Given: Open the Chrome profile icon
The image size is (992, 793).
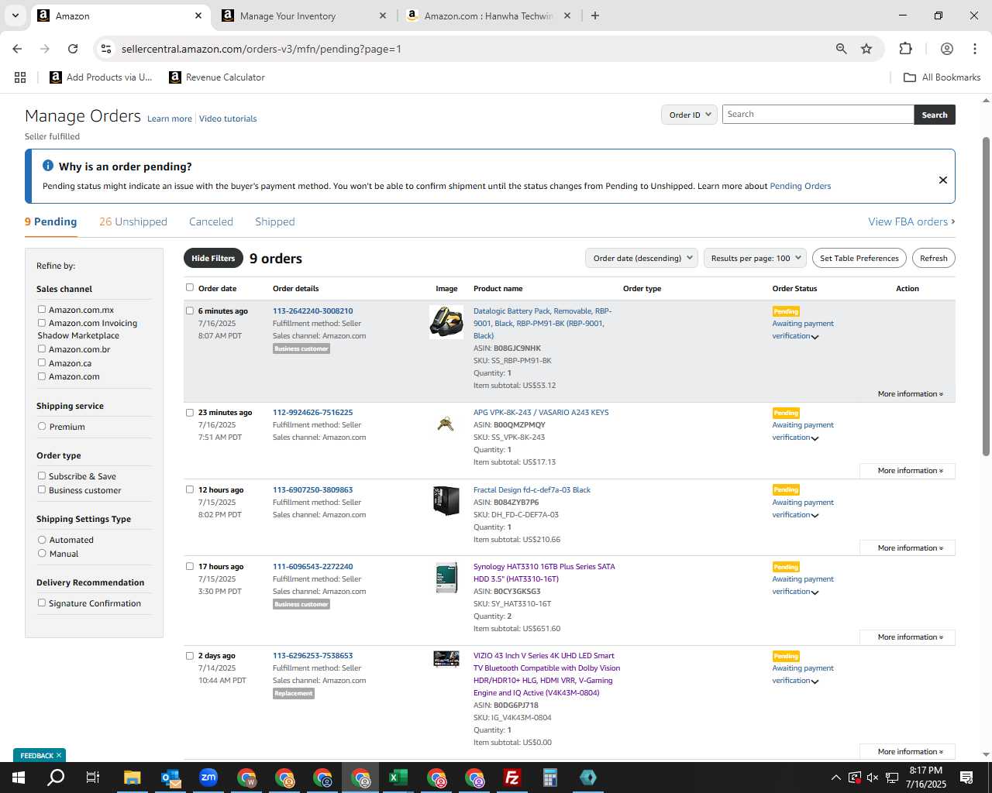Looking at the screenshot, I should click(x=946, y=49).
